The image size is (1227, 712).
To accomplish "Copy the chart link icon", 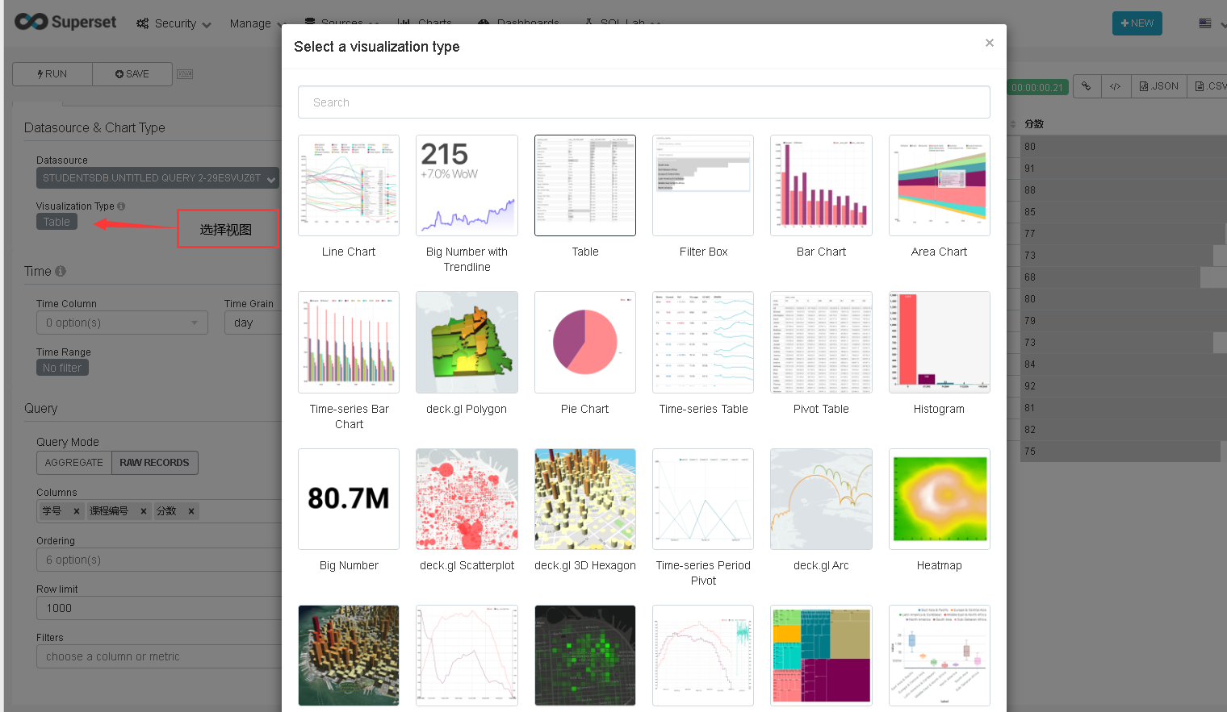I will click(1087, 86).
